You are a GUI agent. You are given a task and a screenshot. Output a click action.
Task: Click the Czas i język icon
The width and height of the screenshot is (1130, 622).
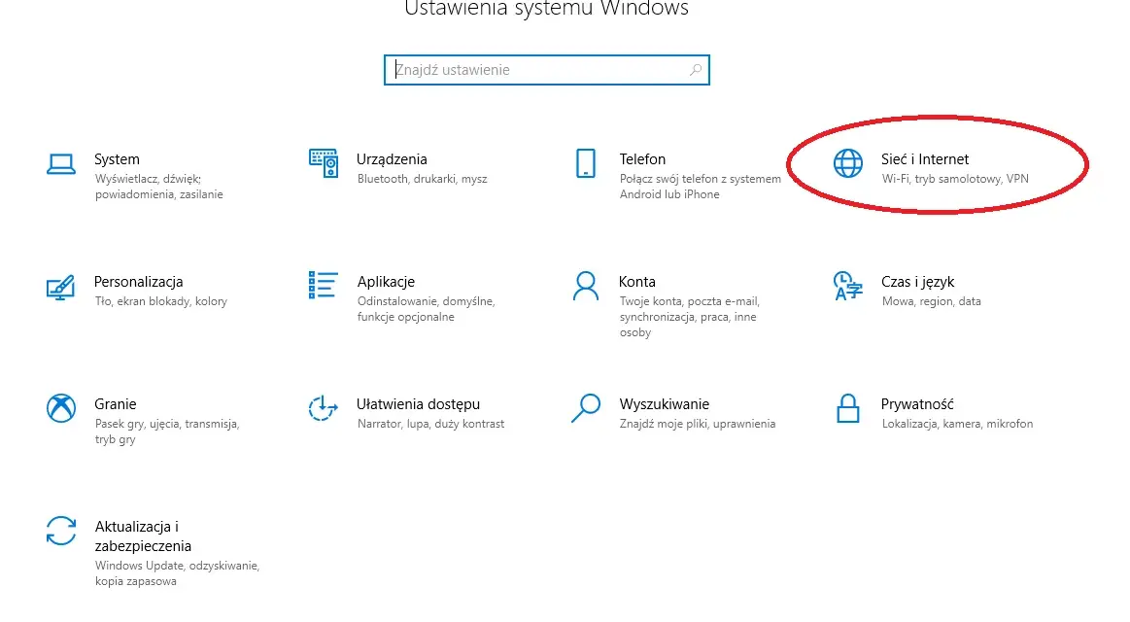click(848, 286)
